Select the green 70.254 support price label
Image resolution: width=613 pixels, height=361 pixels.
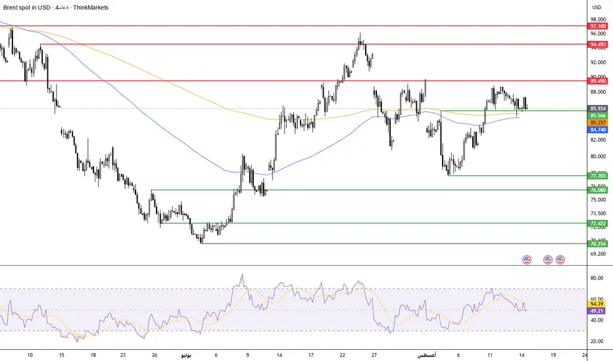point(598,244)
